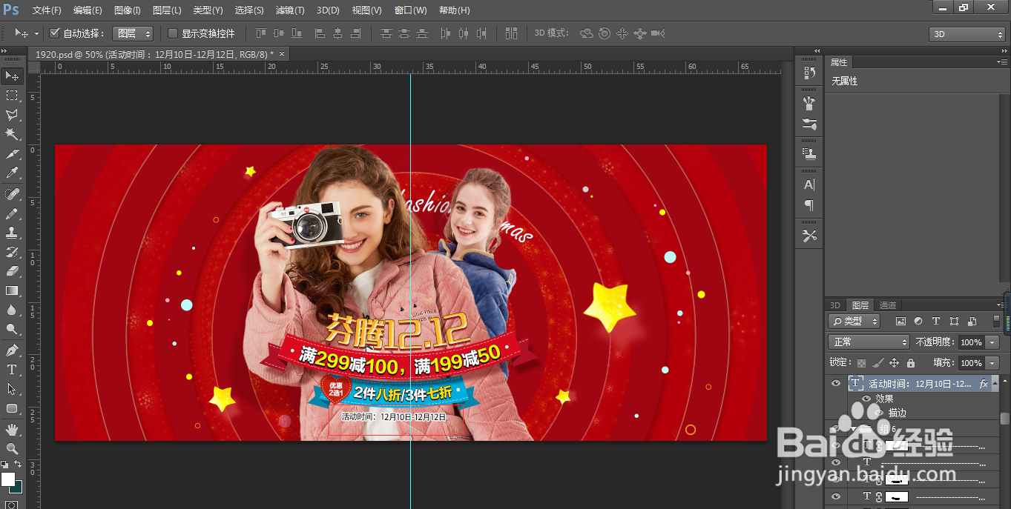Click the align top edges icon
The height and width of the screenshot is (509, 1011).
point(260,33)
